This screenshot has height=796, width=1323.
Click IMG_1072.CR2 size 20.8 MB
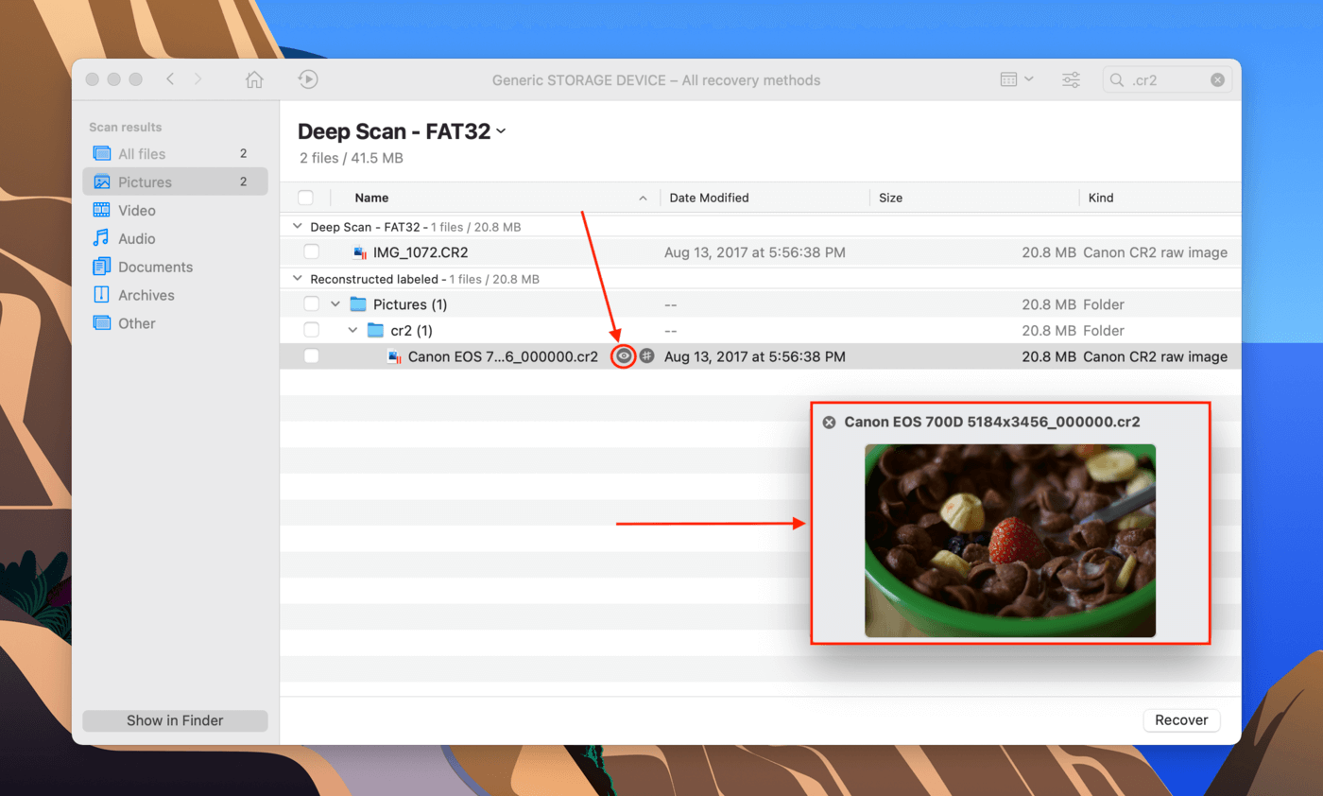tap(1048, 252)
